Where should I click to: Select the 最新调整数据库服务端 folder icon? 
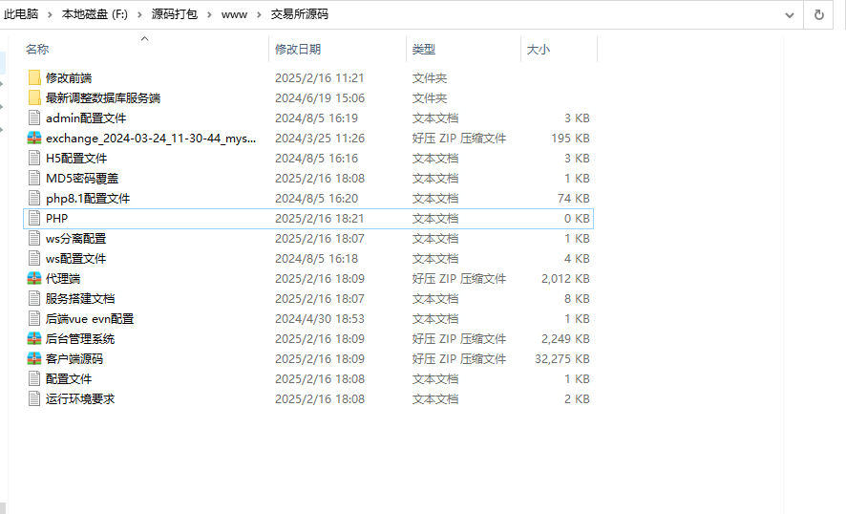pyautogui.click(x=34, y=97)
